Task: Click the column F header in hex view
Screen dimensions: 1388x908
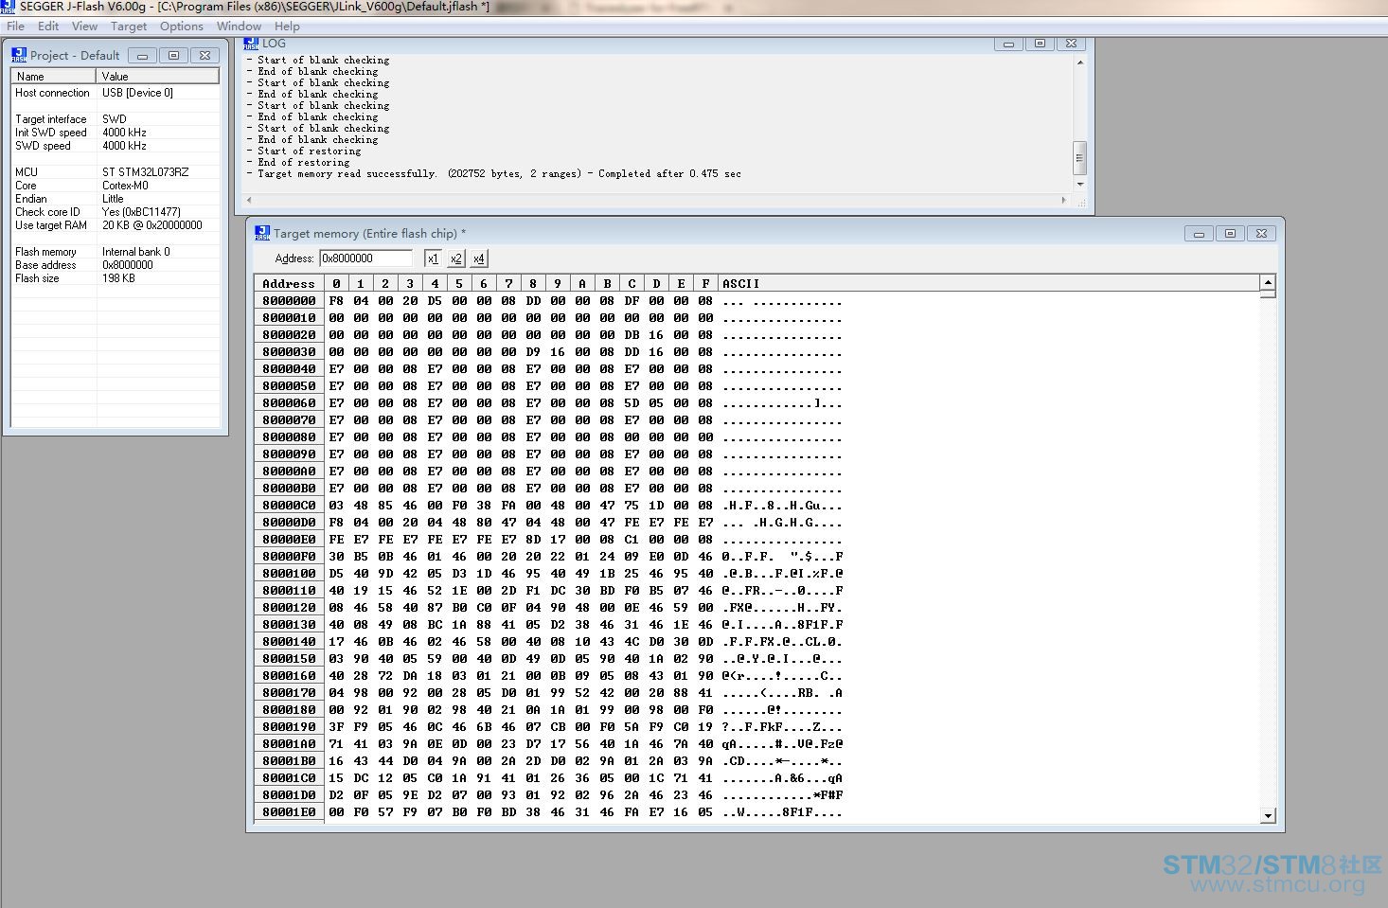Action: tap(705, 283)
